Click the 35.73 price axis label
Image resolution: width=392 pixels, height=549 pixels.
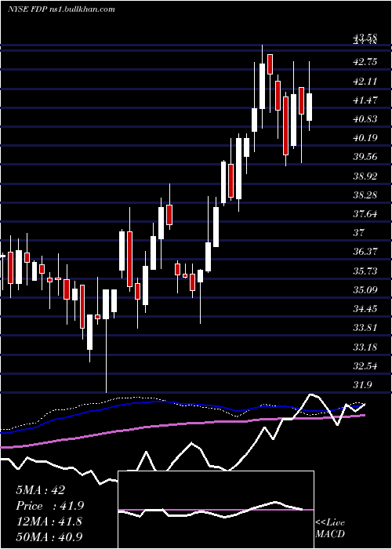[x=365, y=271]
